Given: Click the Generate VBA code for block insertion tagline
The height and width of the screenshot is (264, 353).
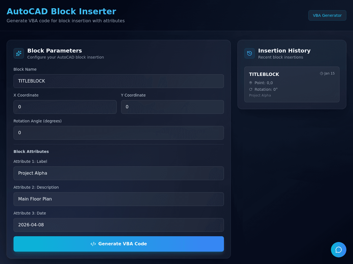Looking at the screenshot, I should coord(66,21).
